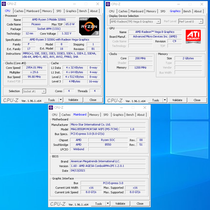Click the BIOS Date field 04/13/2021

108,170
